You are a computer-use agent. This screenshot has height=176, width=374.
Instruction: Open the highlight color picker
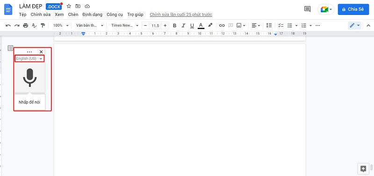210,26
